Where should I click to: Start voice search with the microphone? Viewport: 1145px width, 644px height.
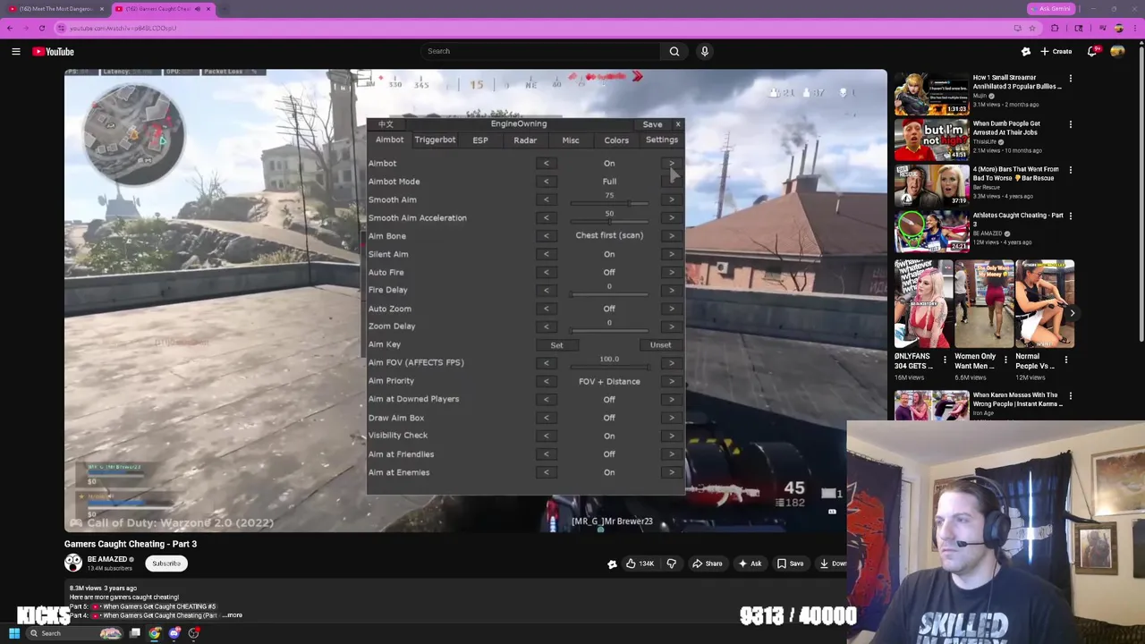(705, 51)
